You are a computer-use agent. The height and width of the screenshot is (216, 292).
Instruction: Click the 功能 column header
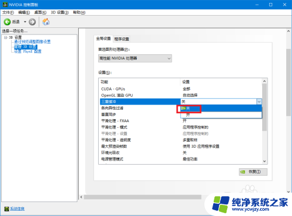(105, 82)
